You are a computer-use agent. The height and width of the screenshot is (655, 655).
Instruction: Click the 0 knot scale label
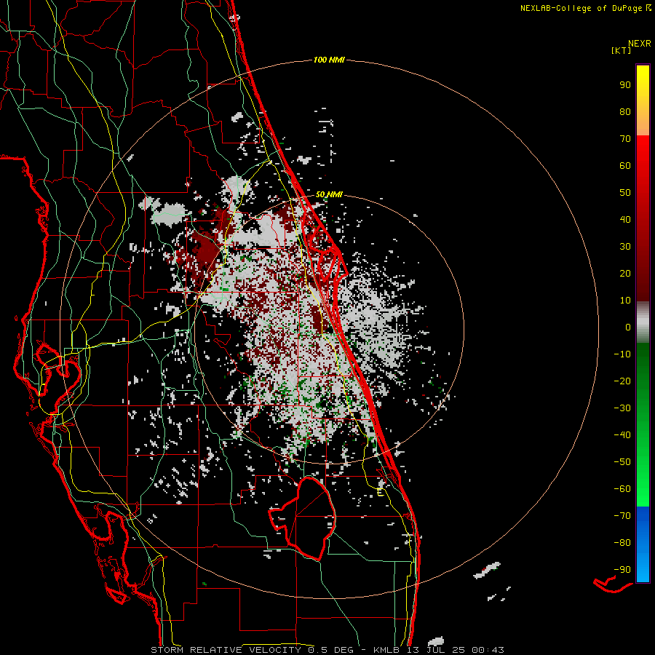[x=628, y=327]
